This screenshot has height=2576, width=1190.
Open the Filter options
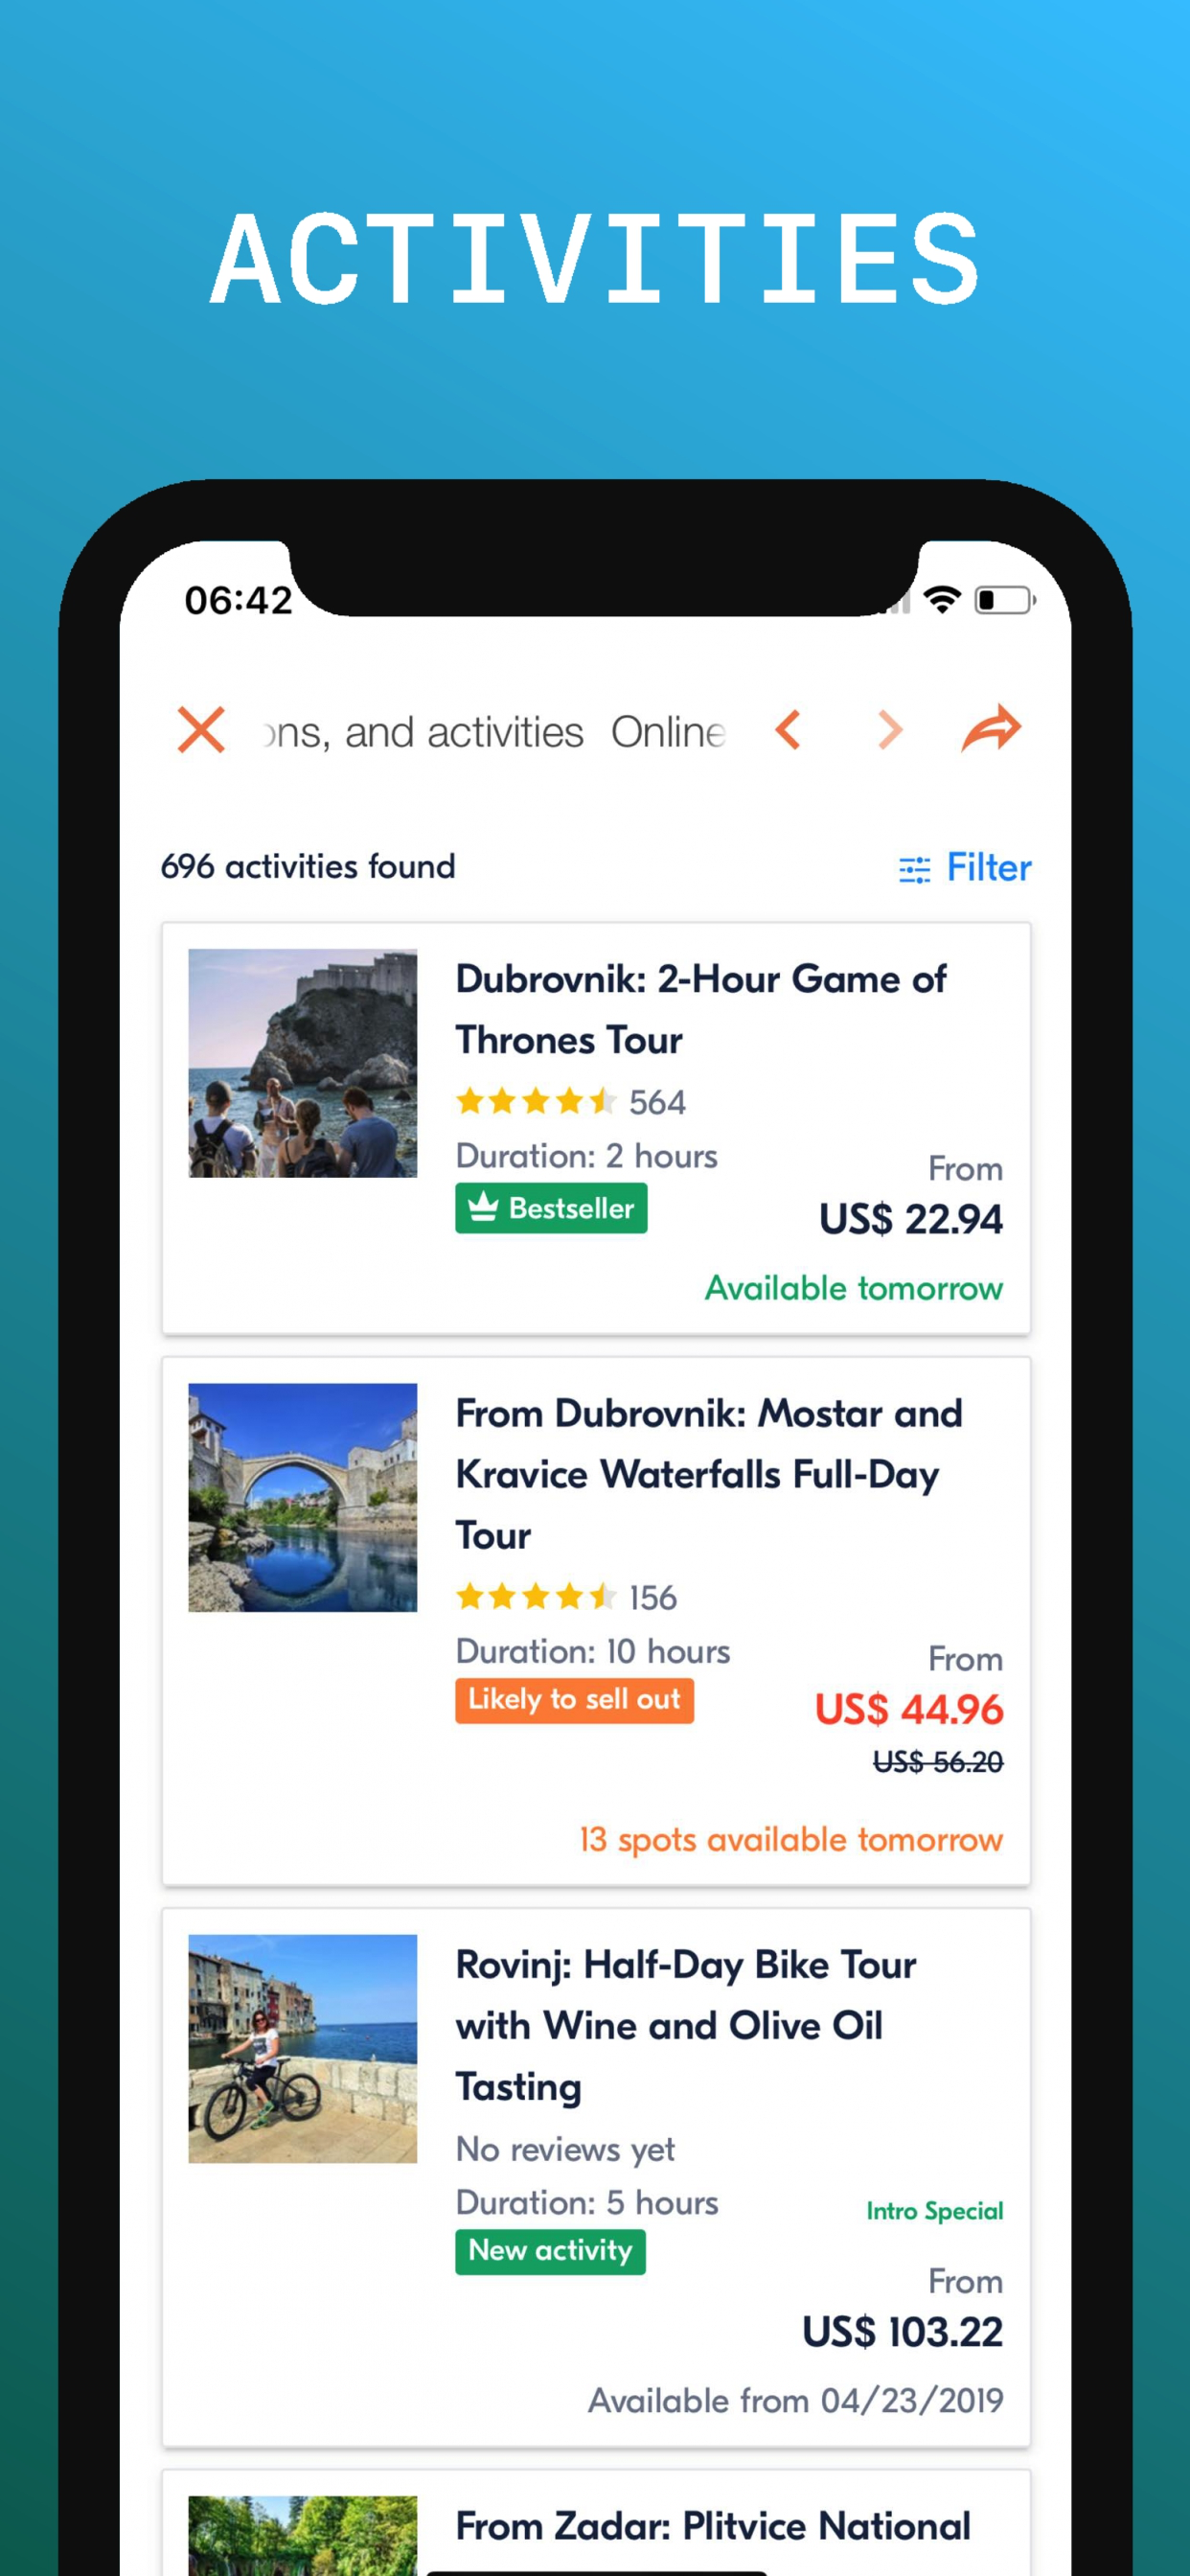point(965,867)
